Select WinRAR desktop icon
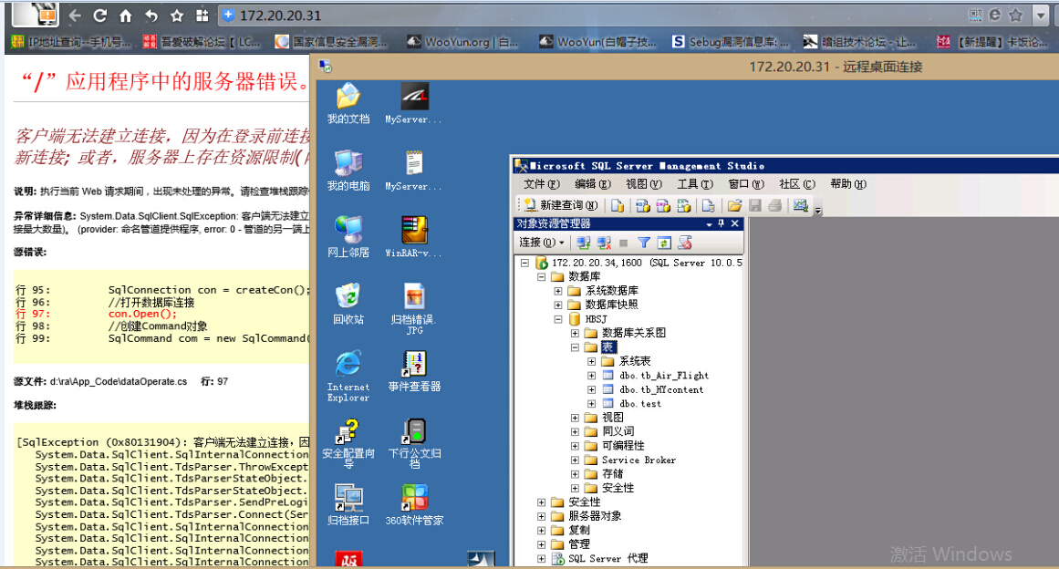Viewport: 1059px width, 569px height. [x=414, y=237]
